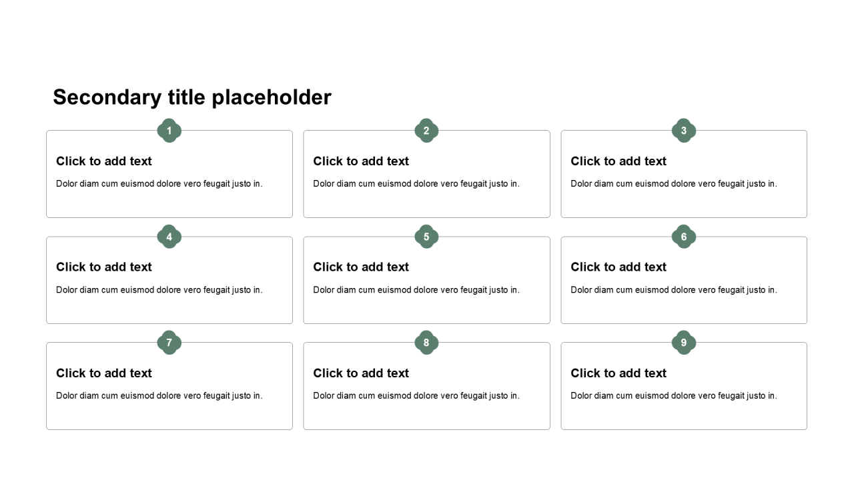
Task: Select the number 2 badge icon
Action: (x=426, y=131)
